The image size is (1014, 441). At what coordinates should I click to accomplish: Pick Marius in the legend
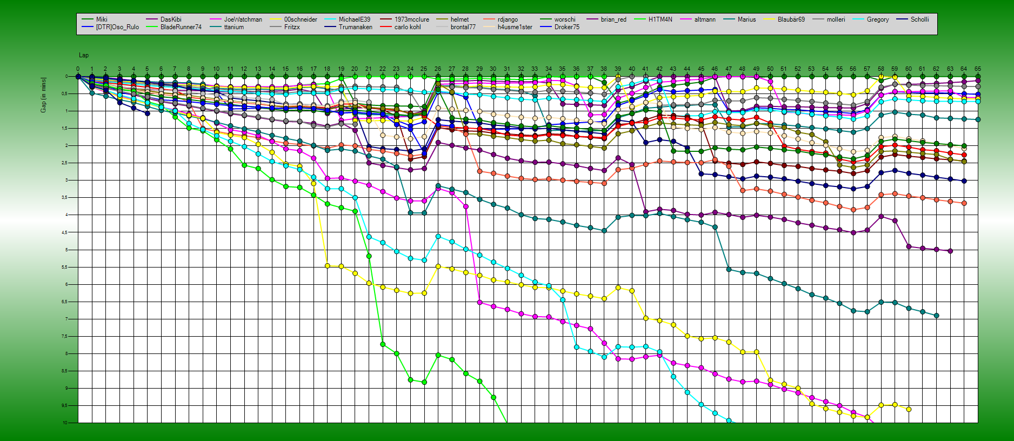(x=747, y=19)
